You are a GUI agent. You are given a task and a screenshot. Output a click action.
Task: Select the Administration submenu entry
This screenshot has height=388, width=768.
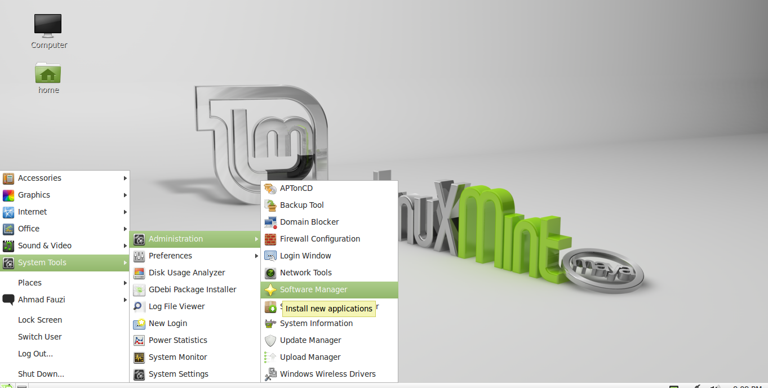[196, 239]
